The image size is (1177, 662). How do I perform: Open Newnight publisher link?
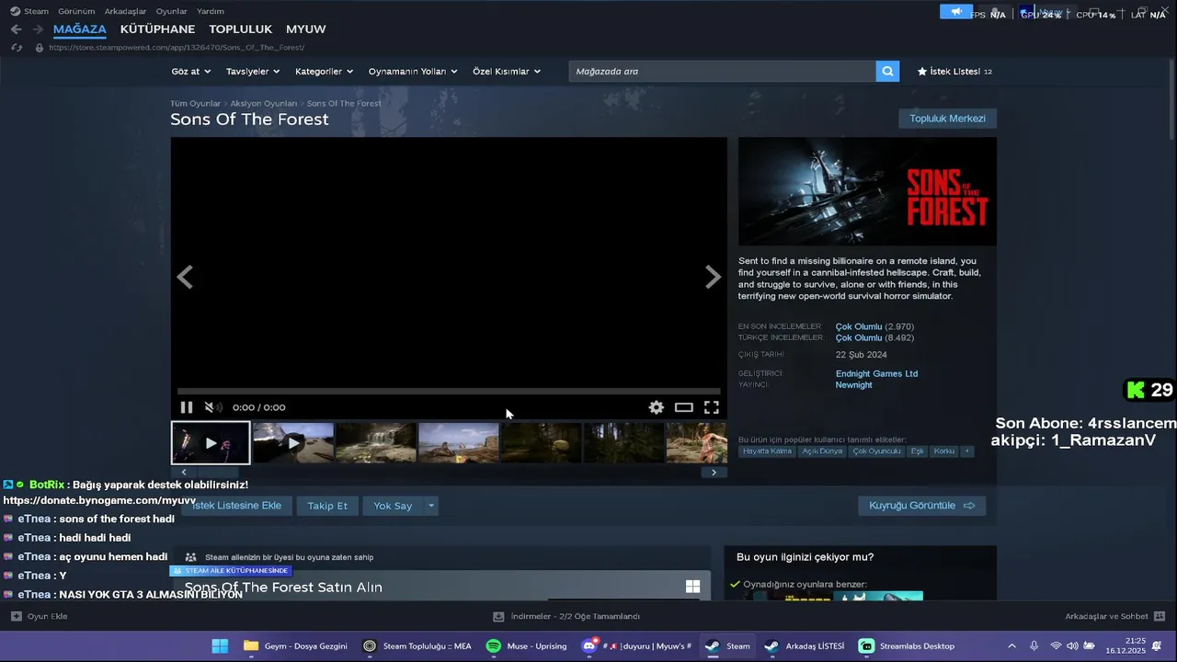pos(853,385)
